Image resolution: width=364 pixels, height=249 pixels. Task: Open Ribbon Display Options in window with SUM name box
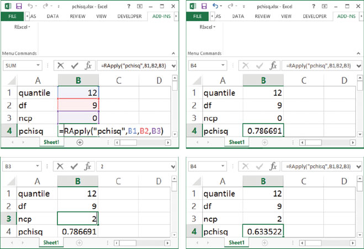click(139, 6)
